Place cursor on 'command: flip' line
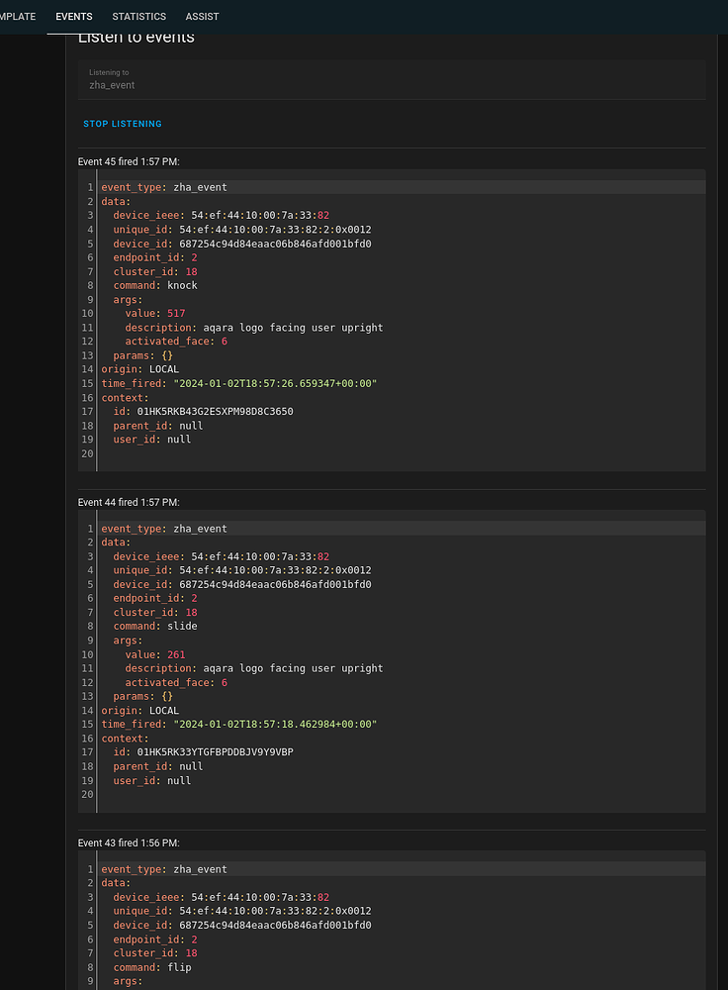Viewport: 728px width, 990px height. pyautogui.click(x=154, y=967)
